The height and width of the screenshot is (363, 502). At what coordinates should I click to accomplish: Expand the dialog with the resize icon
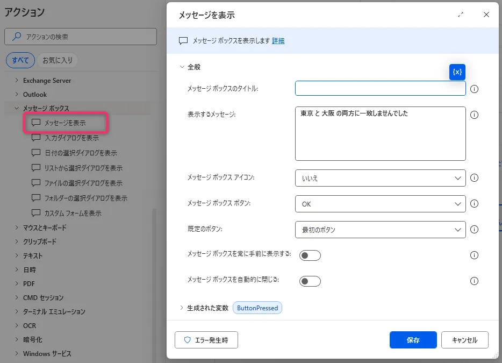(x=461, y=15)
